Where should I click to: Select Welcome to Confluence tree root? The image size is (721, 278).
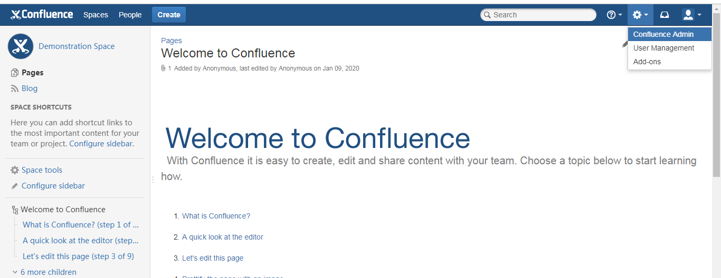(x=63, y=210)
